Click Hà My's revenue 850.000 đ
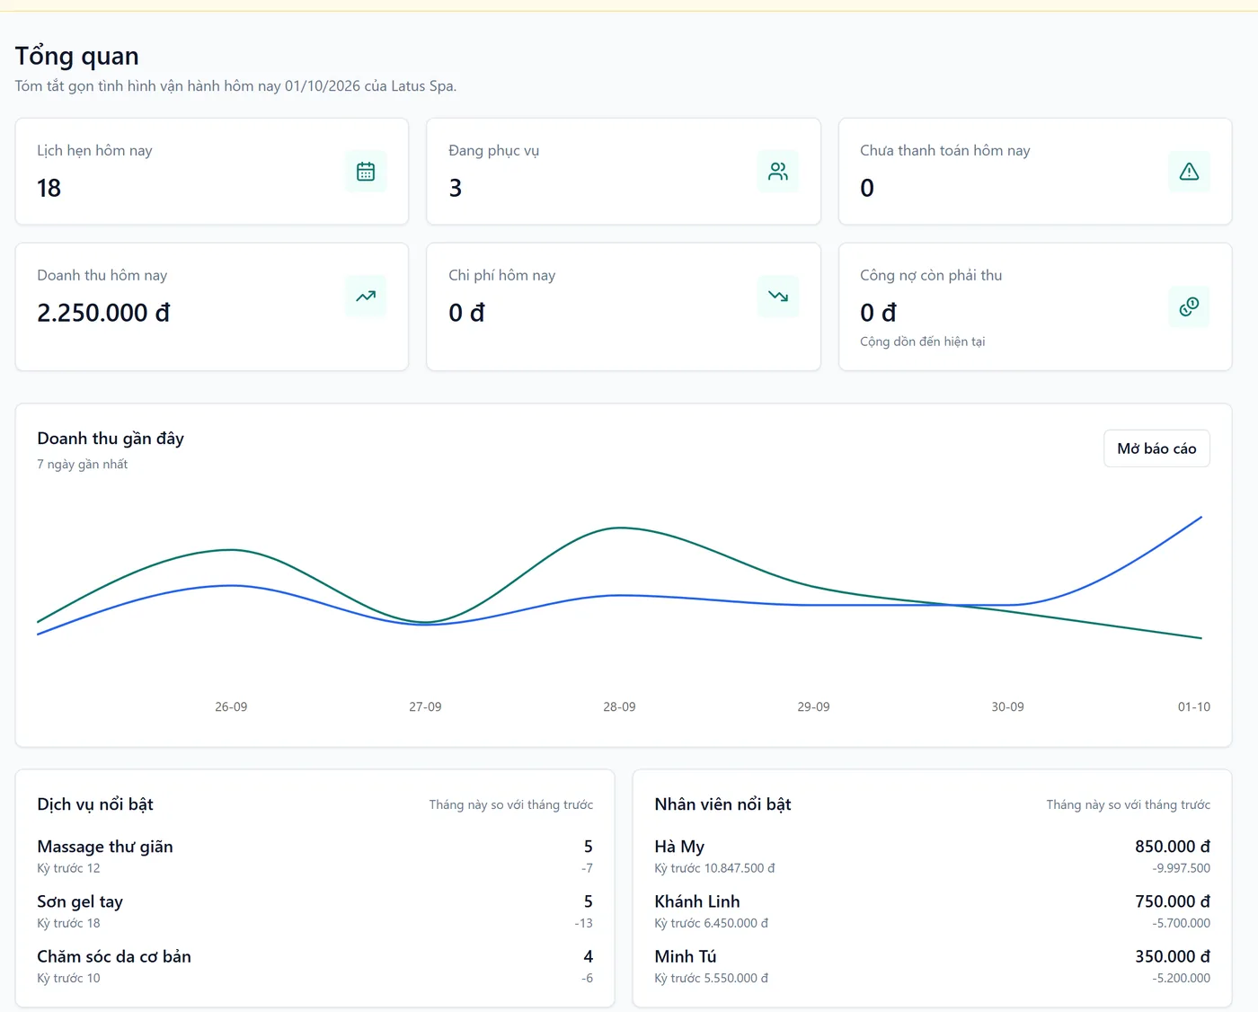The image size is (1258, 1012). [1173, 847]
